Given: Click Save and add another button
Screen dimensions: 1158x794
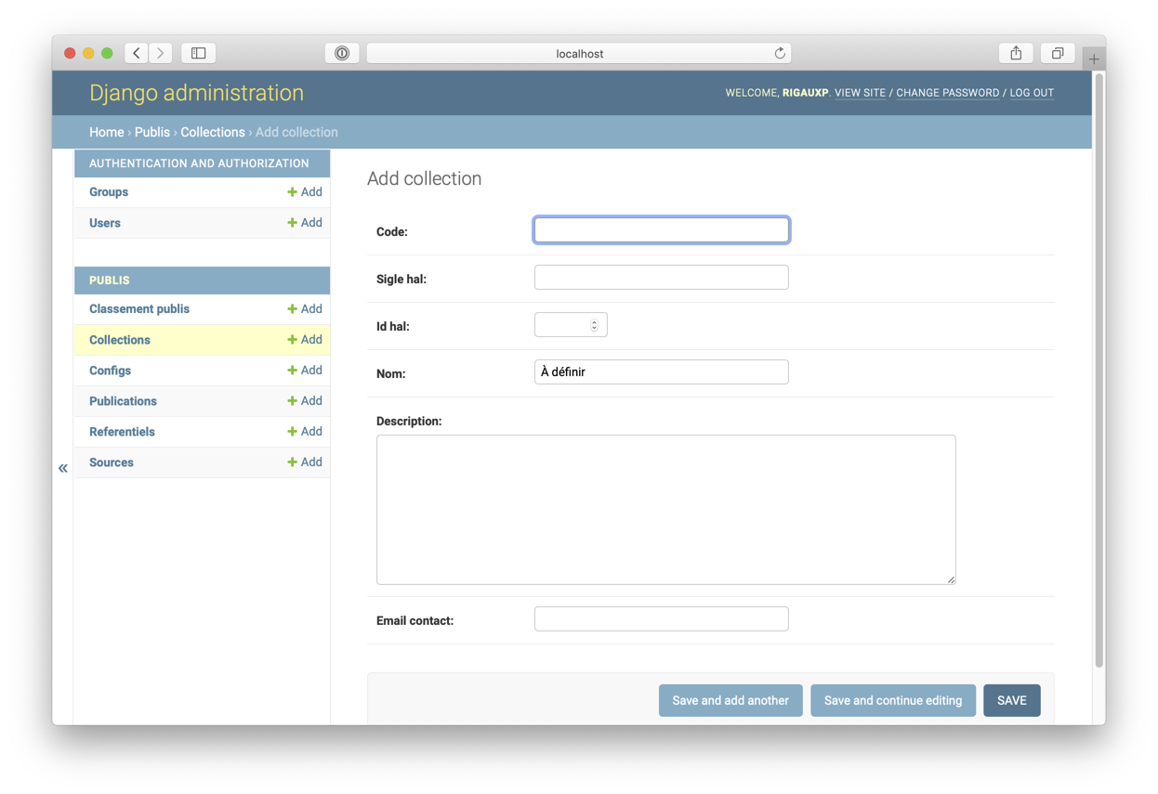Looking at the screenshot, I should click(730, 701).
